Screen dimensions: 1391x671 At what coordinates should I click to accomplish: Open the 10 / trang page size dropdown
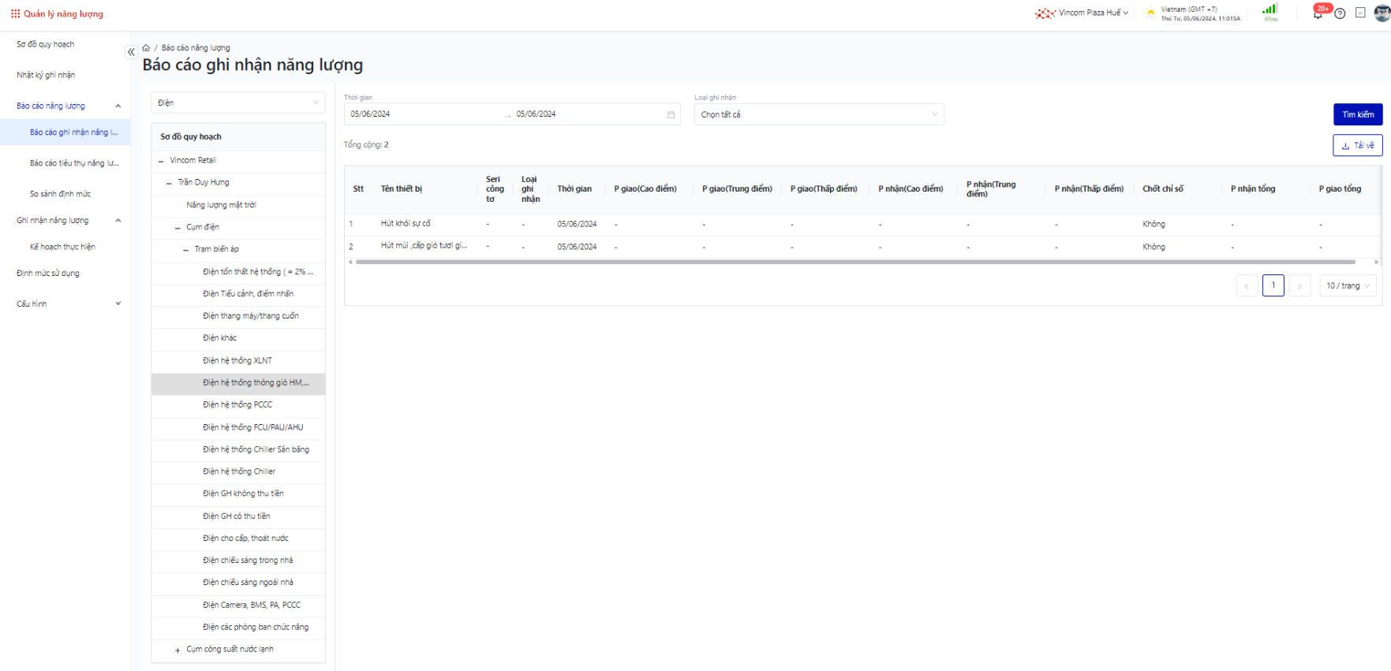pos(1348,285)
